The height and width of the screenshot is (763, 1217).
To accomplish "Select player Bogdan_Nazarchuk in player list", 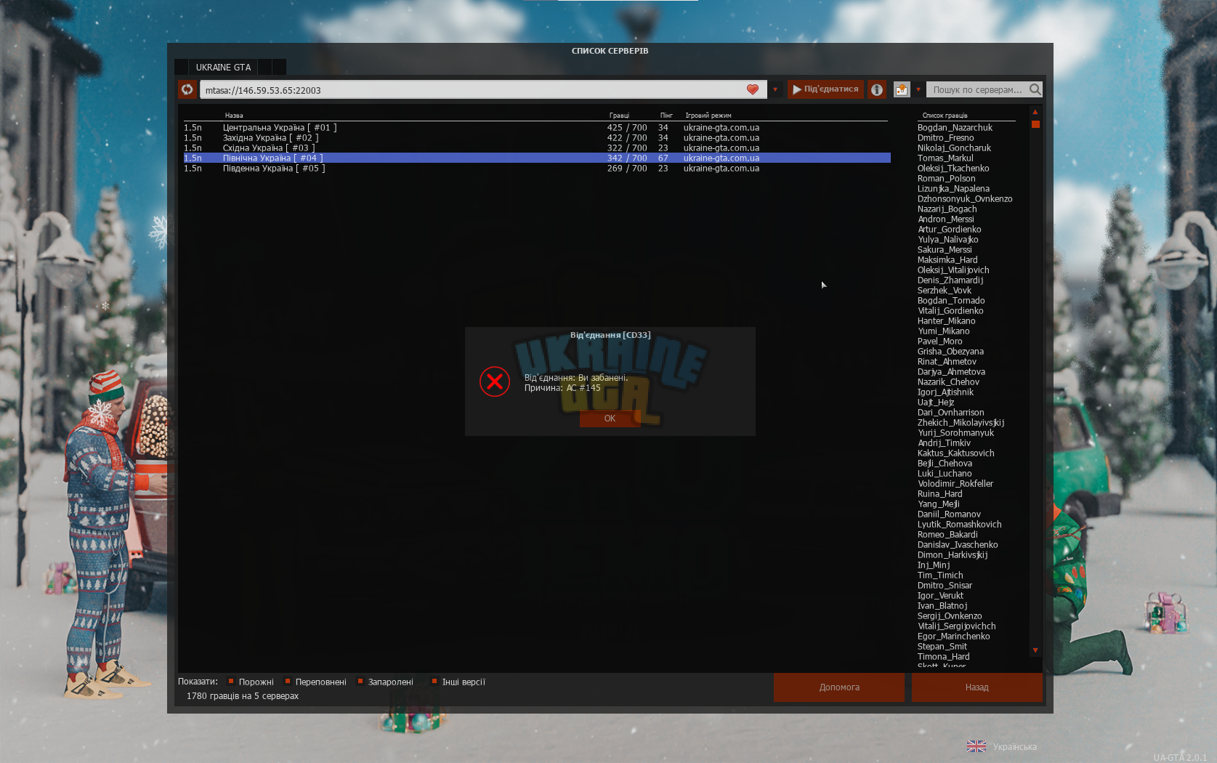I will click(x=955, y=128).
